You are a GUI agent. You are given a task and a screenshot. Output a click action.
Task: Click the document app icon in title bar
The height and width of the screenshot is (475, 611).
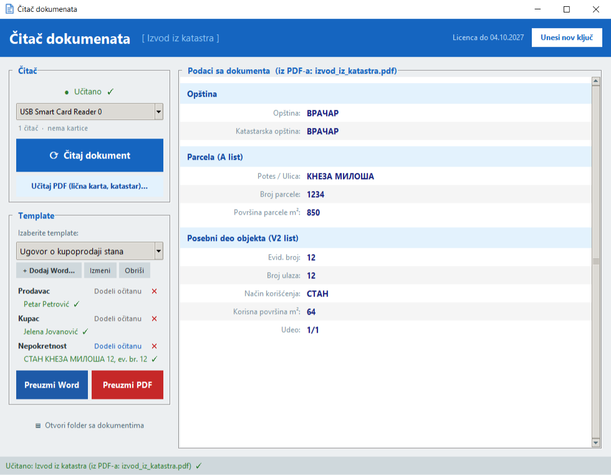pyautogui.click(x=9, y=9)
